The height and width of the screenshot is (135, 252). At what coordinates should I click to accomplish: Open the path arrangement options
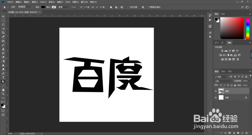[x=121, y=7]
